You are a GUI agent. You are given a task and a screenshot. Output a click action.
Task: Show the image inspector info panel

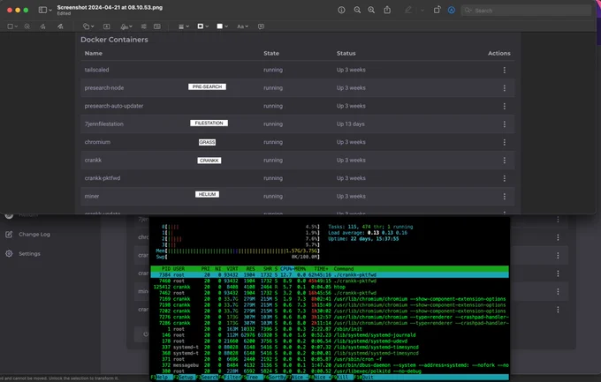tap(341, 11)
